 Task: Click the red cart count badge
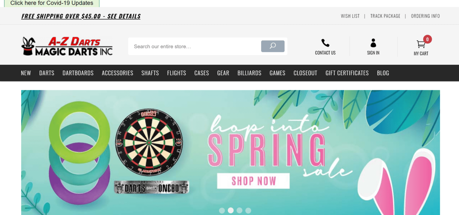click(x=427, y=39)
